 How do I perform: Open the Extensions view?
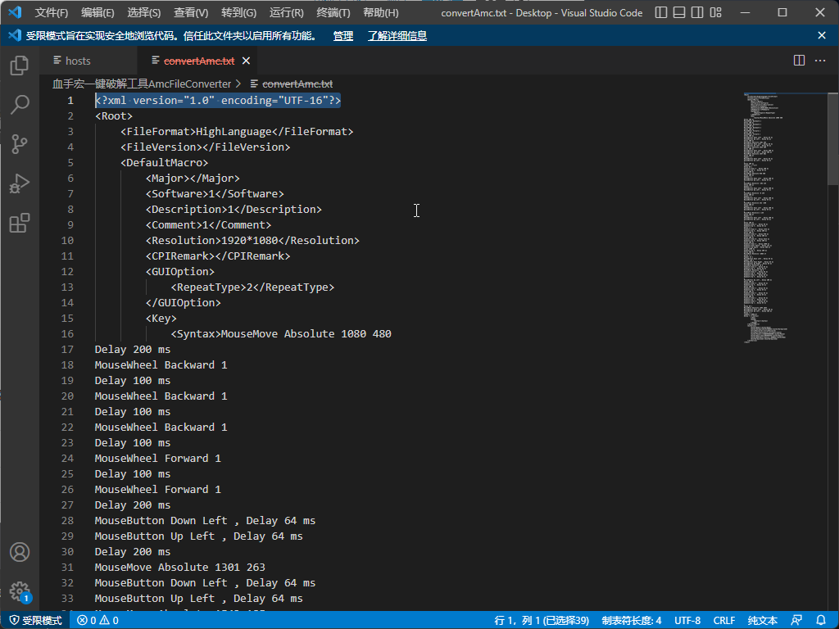[x=20, y=224]
